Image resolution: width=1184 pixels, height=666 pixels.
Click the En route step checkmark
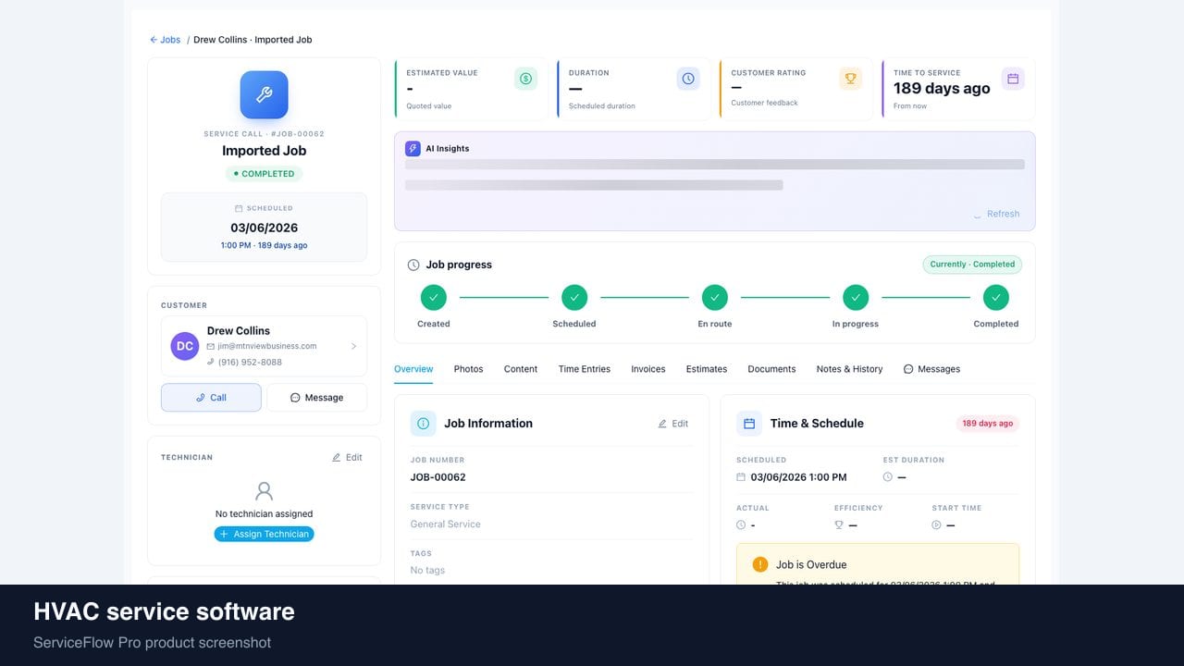[x=715, y=298]
